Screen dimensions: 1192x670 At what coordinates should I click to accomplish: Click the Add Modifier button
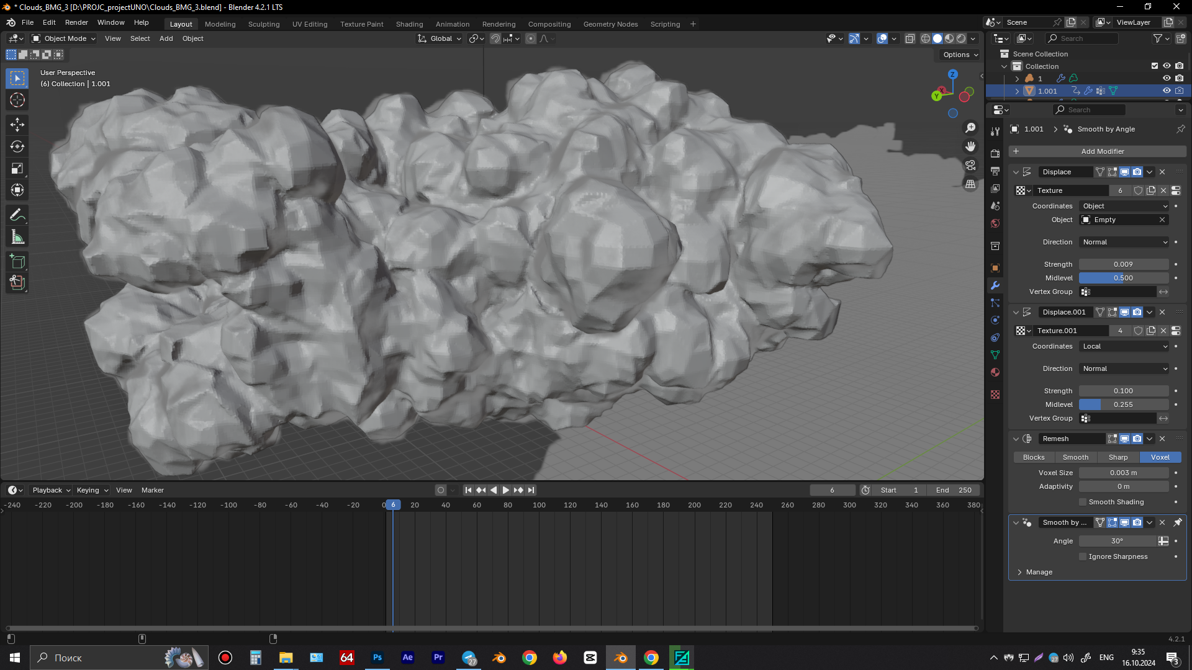click(1097, 151)
